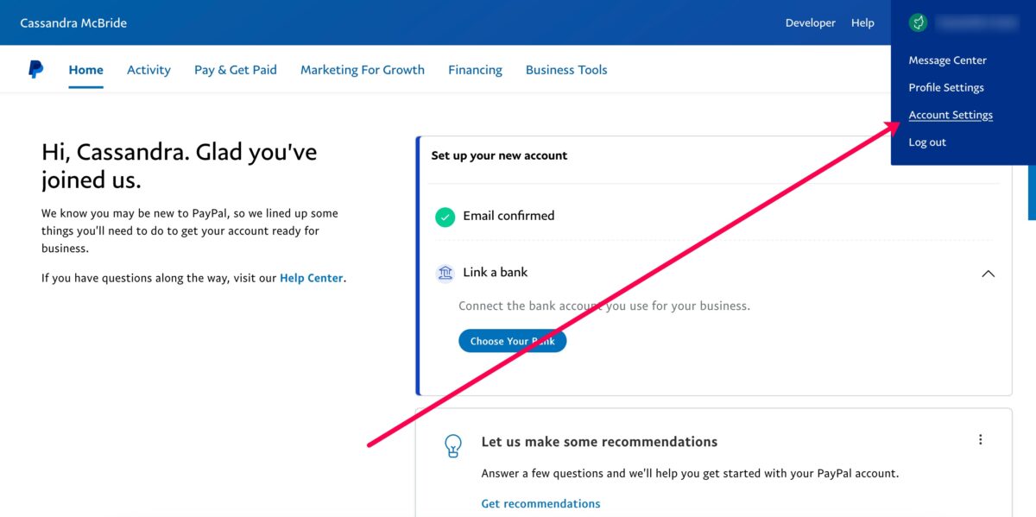1036x517 pixels.
Task: Click the PayPal logo icon
Action: click(35, 70)
